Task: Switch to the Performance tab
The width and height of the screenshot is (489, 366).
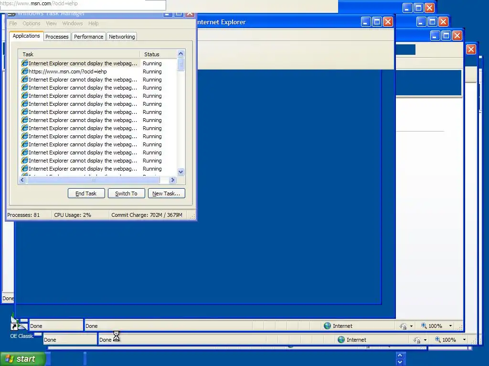Action: [88, 37]
